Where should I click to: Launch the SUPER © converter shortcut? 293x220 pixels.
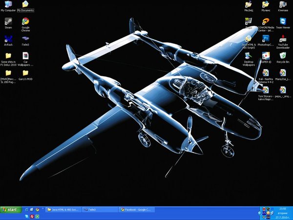(266, 58)
